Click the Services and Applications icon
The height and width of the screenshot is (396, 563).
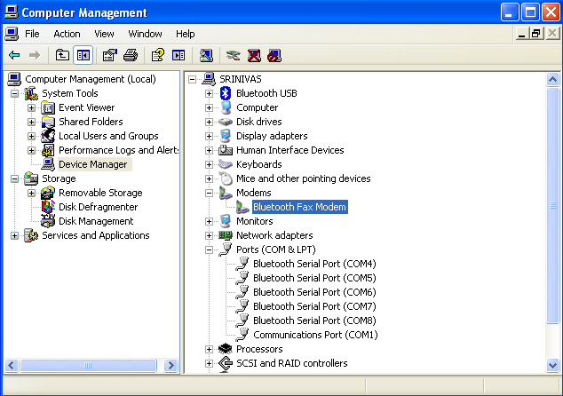click(31, 235)
